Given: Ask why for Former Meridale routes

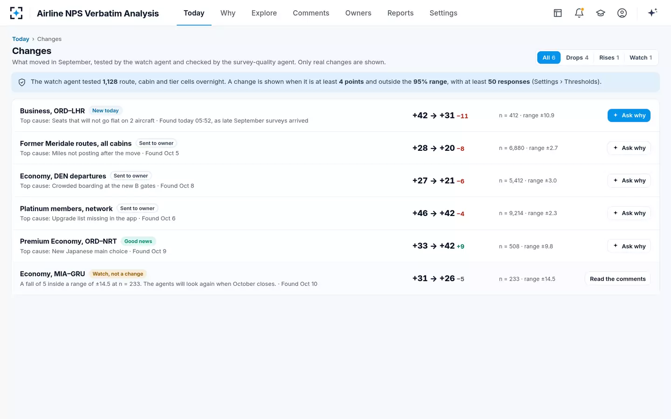Looking at the screenshot, I should click(629, 148).
